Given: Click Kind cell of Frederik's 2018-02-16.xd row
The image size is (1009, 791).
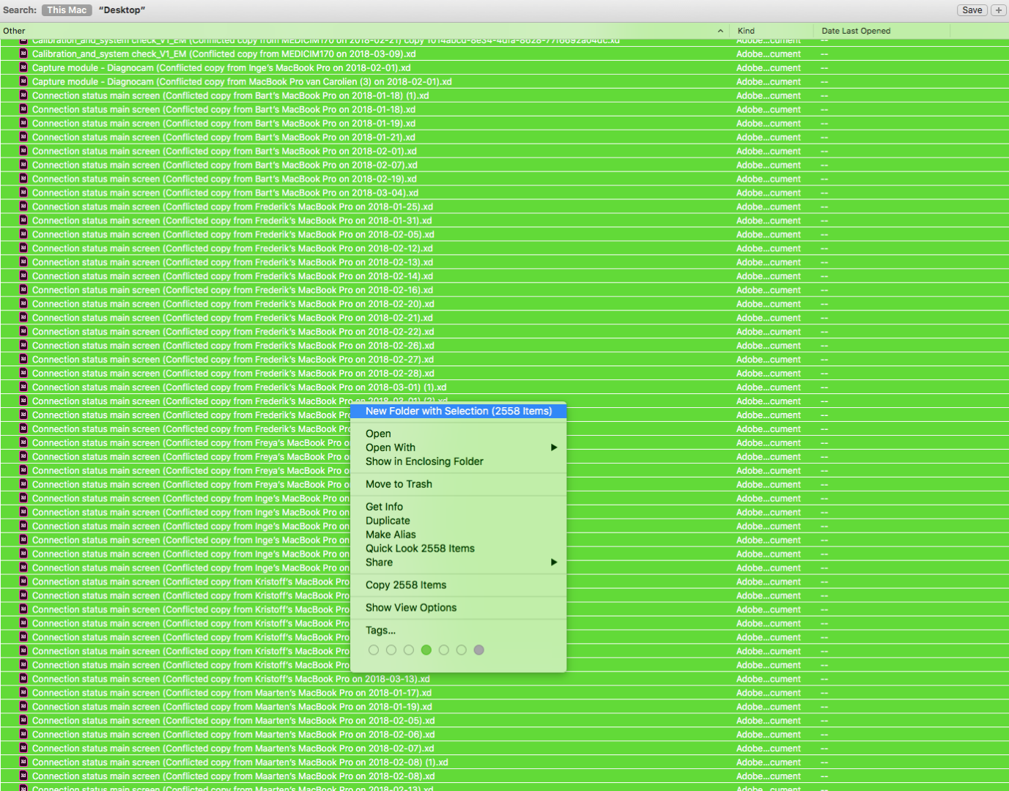Looking at the screenshot, I should point(769,290).
